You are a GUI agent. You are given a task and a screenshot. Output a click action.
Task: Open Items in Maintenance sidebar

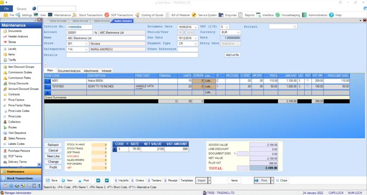[11, 54]
